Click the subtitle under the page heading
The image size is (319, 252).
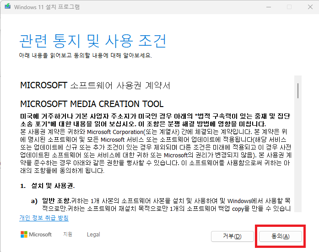pos(85,55)
